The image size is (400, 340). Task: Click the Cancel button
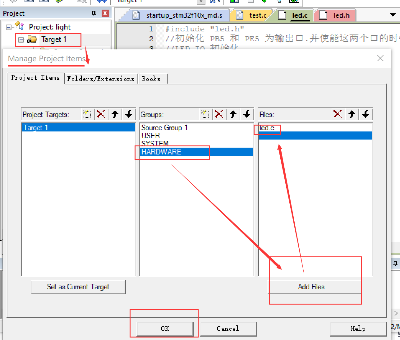tap(228, 329)
